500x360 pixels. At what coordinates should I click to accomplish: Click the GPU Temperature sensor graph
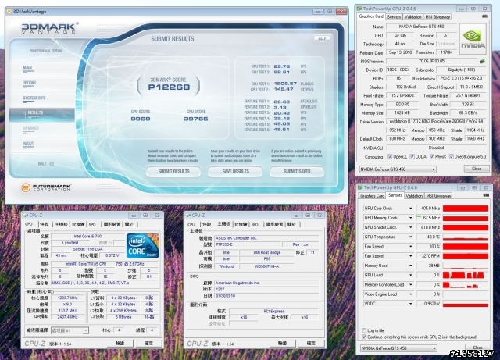pyautogui.click(x=466, y=237)
